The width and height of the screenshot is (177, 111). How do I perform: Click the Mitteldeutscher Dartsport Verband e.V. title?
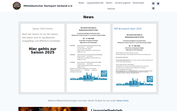(x=48, y=6)
